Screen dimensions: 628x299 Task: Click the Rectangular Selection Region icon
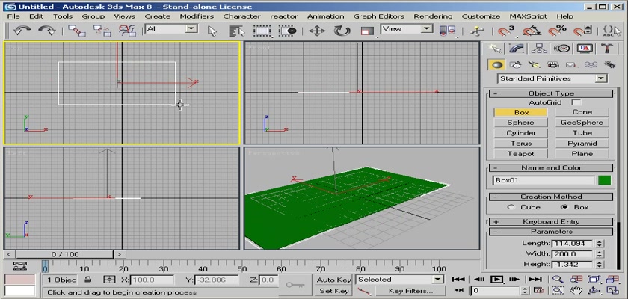click(x=262, y=31)
